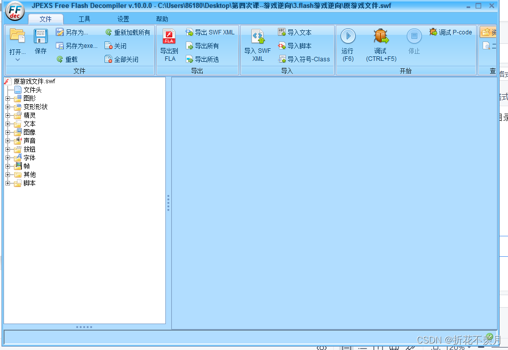508x350 pixels.
Task: Click the 保存 save icon
Action: coord(40,36)
